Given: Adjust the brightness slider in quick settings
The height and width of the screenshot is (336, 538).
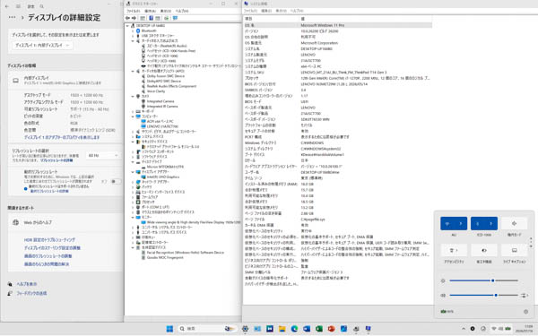Looking at the screenshot, I should (x=483, y=280).
